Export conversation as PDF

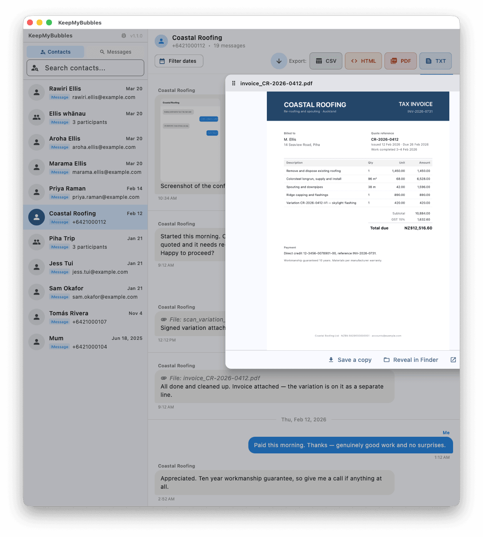tap(401, 61)
